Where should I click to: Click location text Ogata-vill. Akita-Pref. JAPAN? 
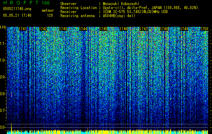pyautogui.click(x=132, y=8)
